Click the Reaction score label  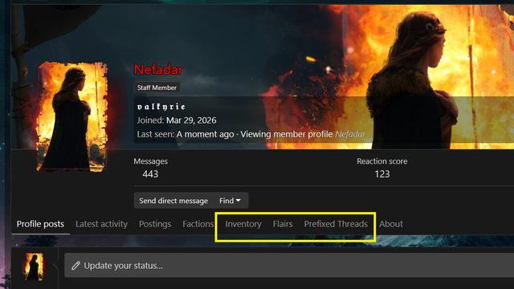click(382, 161)
